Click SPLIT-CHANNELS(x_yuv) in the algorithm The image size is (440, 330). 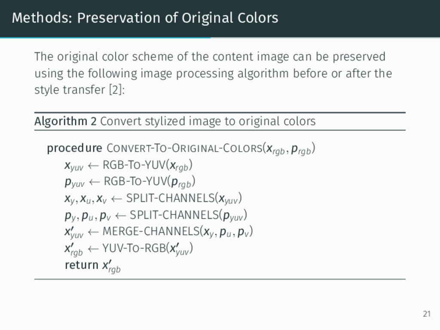184,199
